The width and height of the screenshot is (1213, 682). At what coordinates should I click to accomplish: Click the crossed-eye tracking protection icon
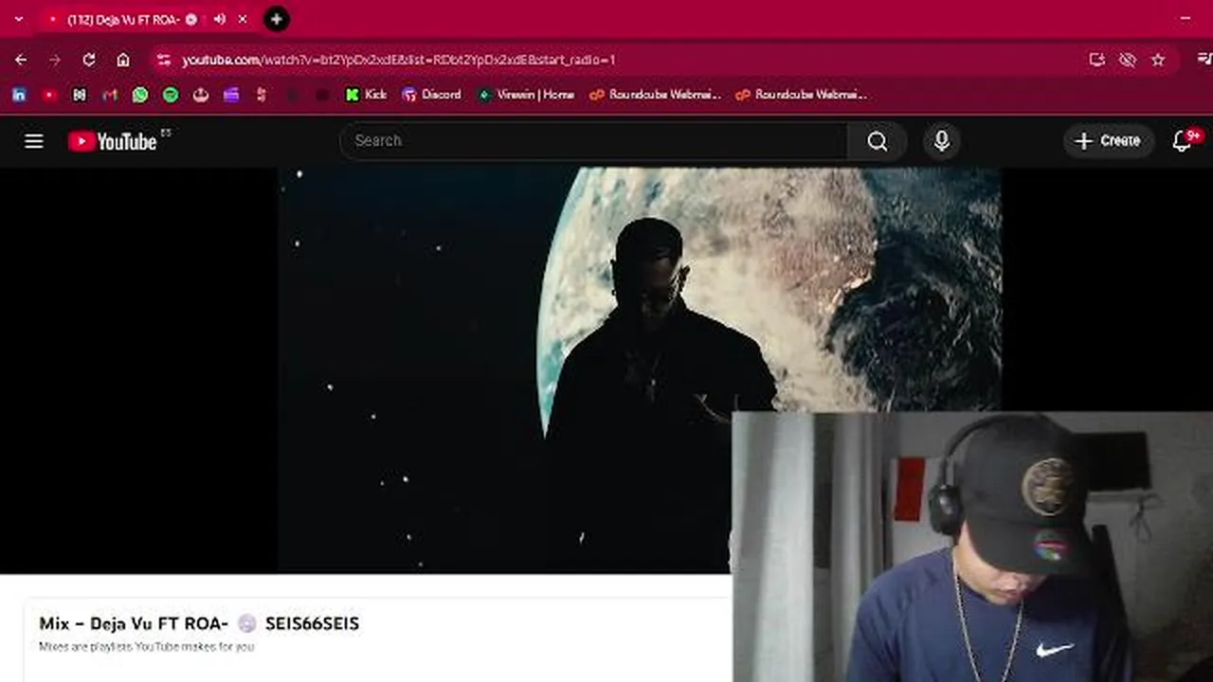[x=1127, y=60]
